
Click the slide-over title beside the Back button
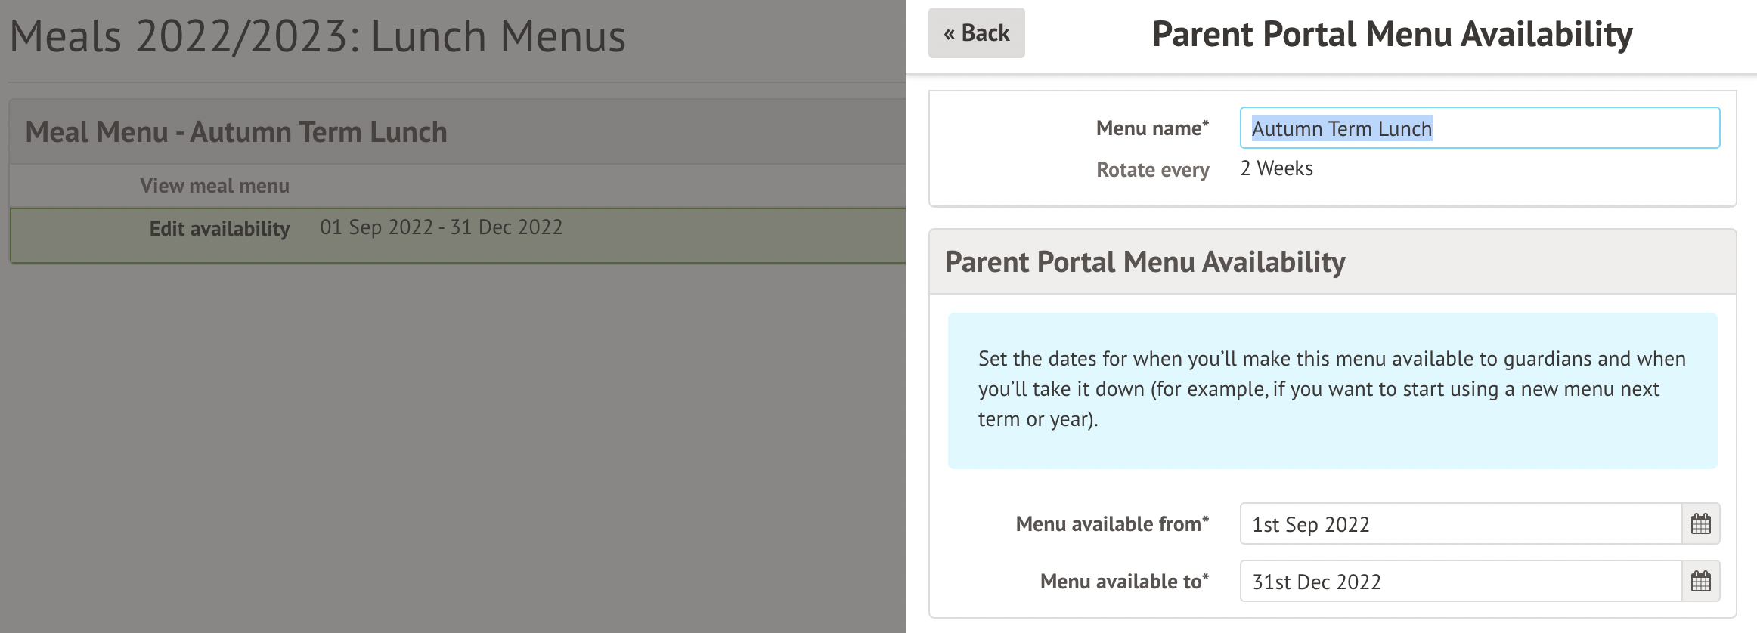coord(1392,35)
